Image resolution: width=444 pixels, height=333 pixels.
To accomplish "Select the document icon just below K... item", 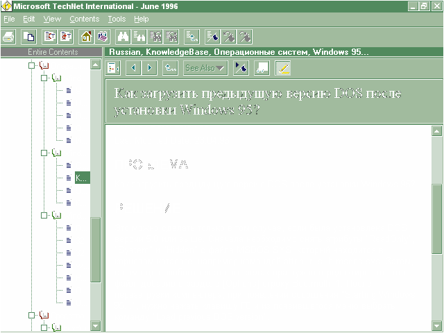I will pos(69,190).
